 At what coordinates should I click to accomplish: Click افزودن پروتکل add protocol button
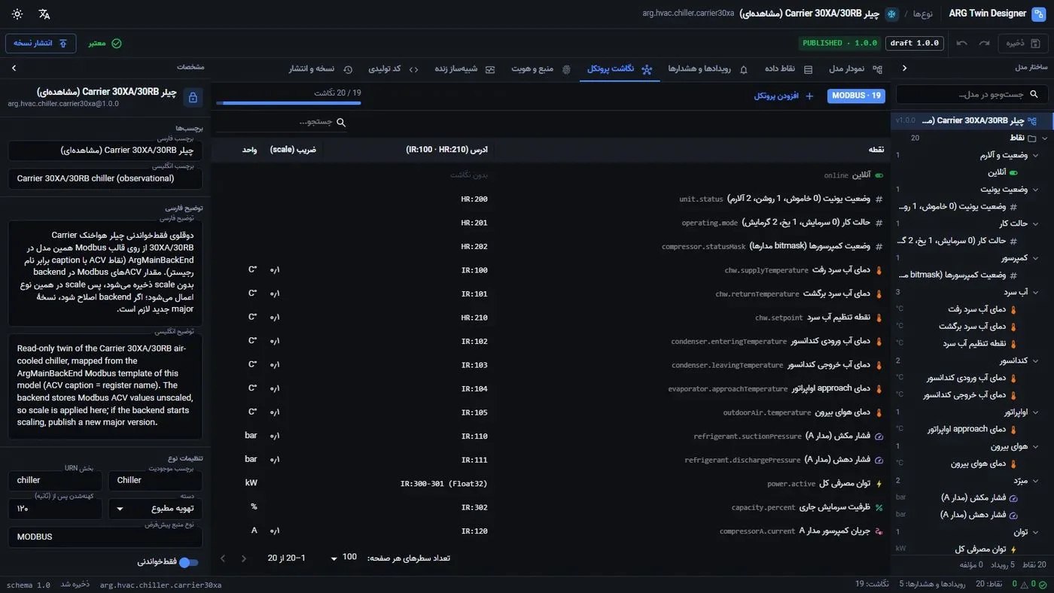tap(784, 96)
